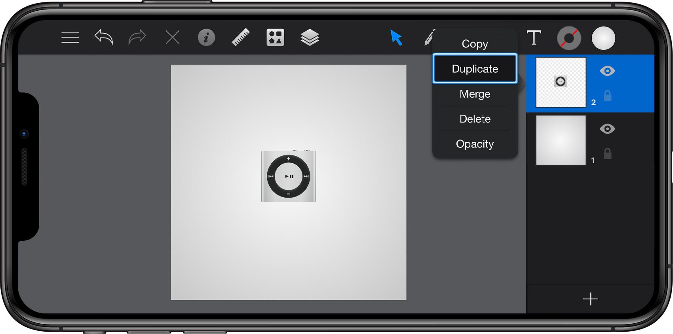Select the blue arrow selection tool
Viewport: 673px width, 334px height.
(396, 38)
